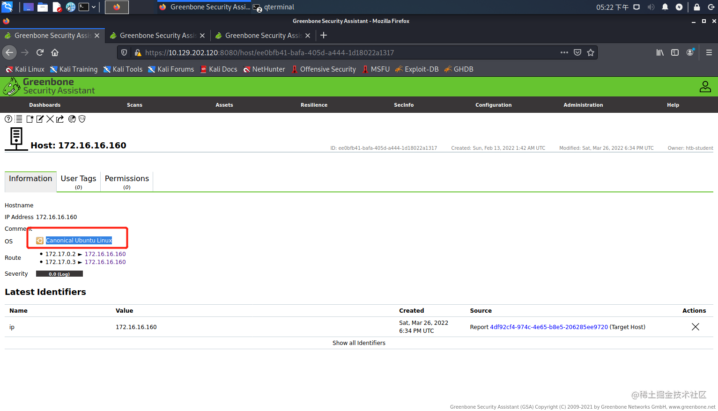This screenshot has height=411, width=718.
Task: Follow the 172.17.0.3 route's 172.16.16.160 link
Action: (105, 262)
